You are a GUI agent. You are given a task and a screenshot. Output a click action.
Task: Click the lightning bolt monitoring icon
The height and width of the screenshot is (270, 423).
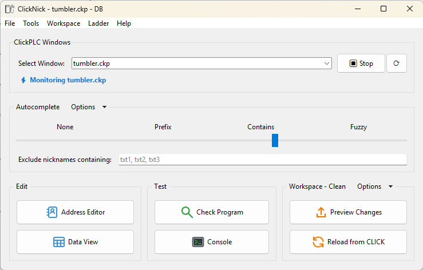pos(23,80)
